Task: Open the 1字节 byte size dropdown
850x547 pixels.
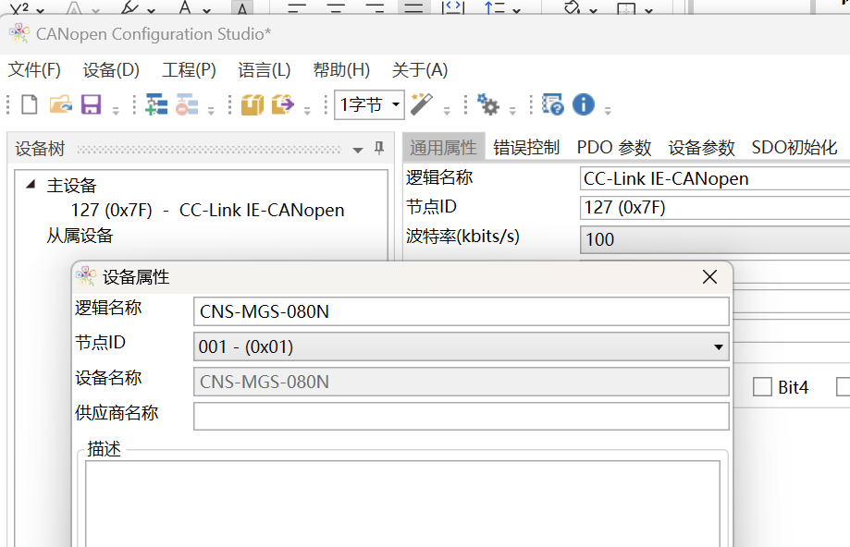Action: click(x=396, y=104)
